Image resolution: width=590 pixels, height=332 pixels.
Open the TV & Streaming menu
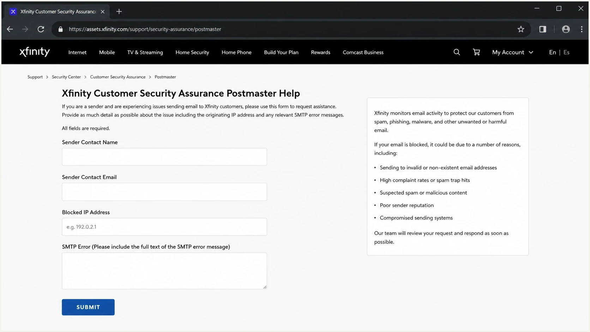click(x=145, y=52)
